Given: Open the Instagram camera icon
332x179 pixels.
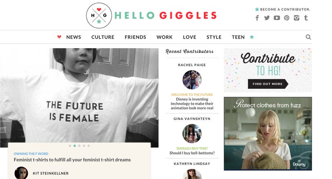Looking at the screenshot, I should (296, 18).
